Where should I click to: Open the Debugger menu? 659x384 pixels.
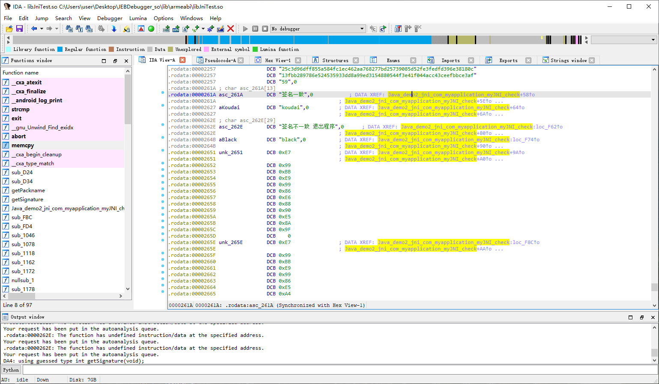(110, 18)
